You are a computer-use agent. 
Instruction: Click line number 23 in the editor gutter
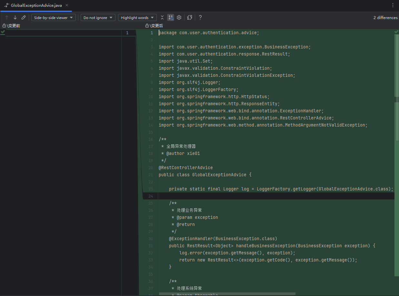(151, 189)
